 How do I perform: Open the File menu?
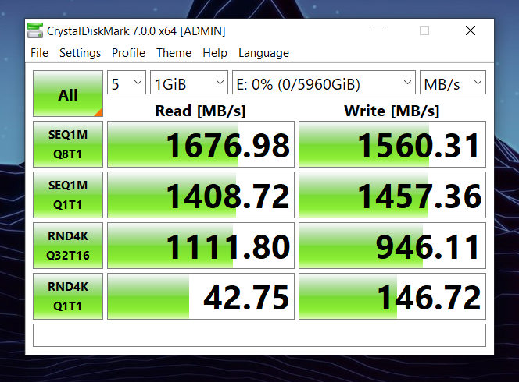pyautogui.click(x=39, y=53)
